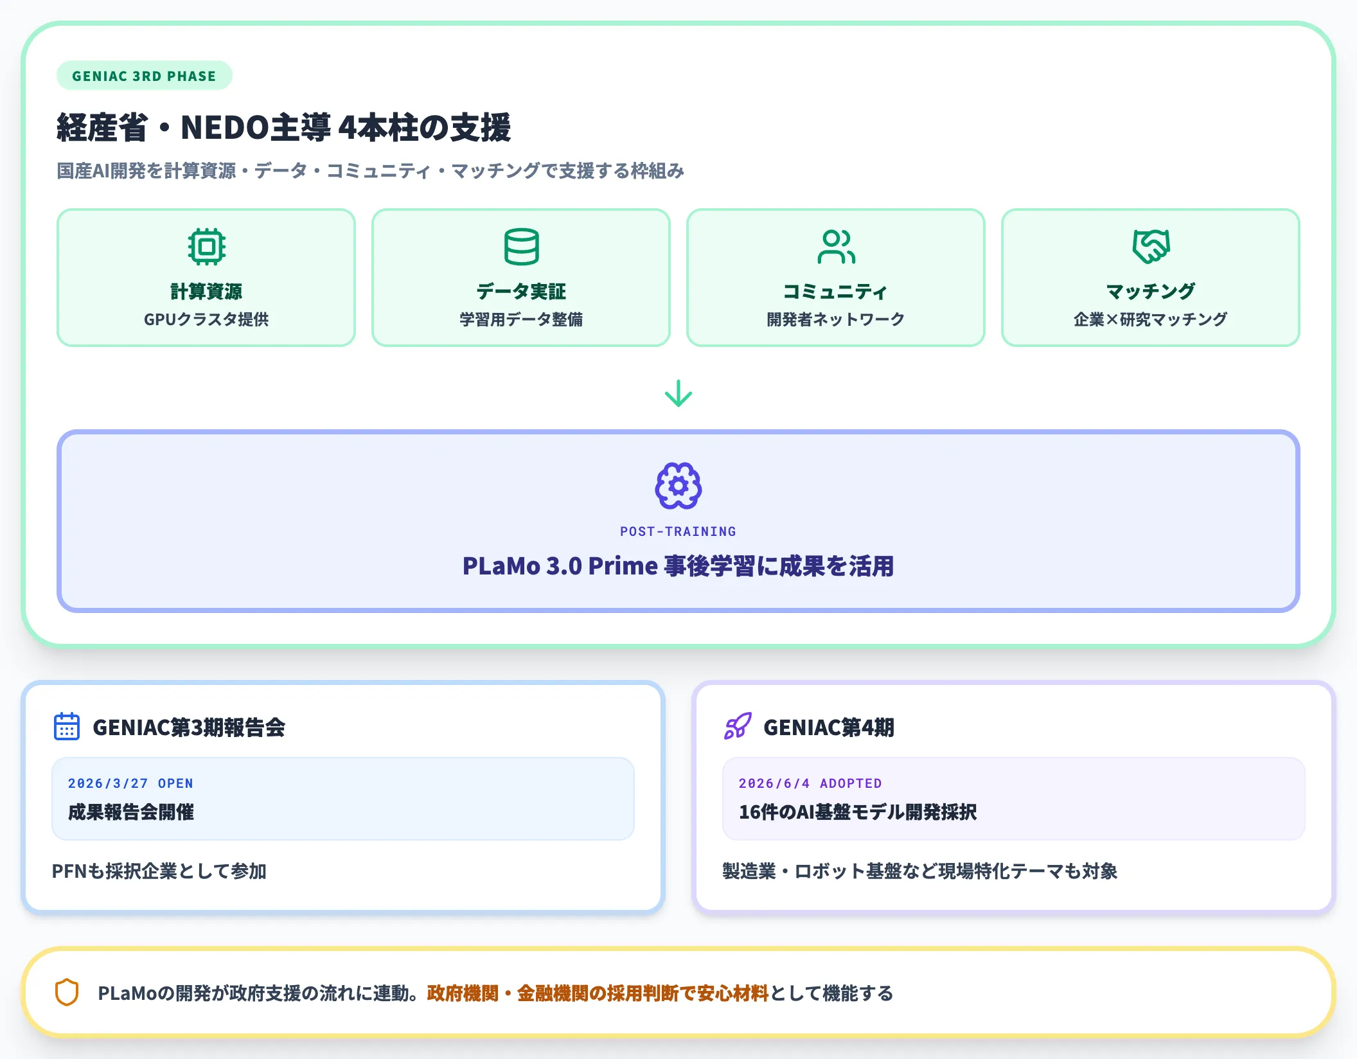
Task: Click the CPU chip icon above 計算資源
Action: point(206,247)
